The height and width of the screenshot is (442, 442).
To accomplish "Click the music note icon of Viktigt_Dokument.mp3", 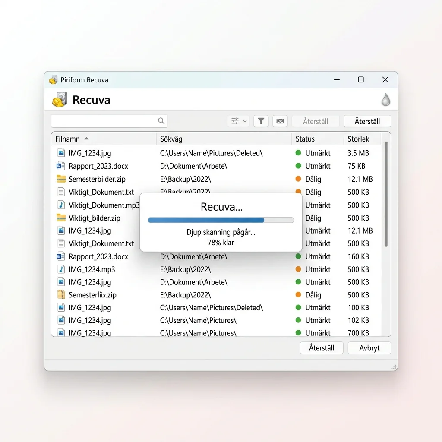I will [61, 205].
